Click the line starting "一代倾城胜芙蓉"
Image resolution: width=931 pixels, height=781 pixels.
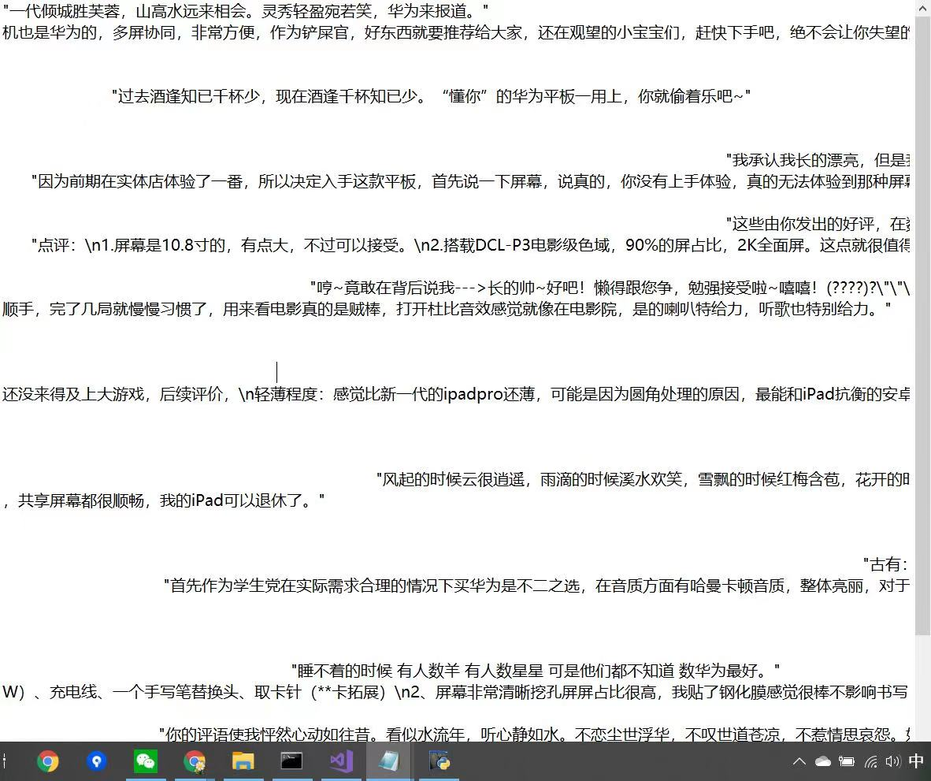pyautogui.click(x=246, y=11)
